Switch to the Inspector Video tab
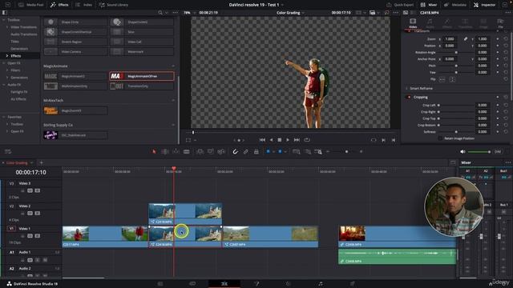The width and height of the screenshot is (513, 288). 413,23
